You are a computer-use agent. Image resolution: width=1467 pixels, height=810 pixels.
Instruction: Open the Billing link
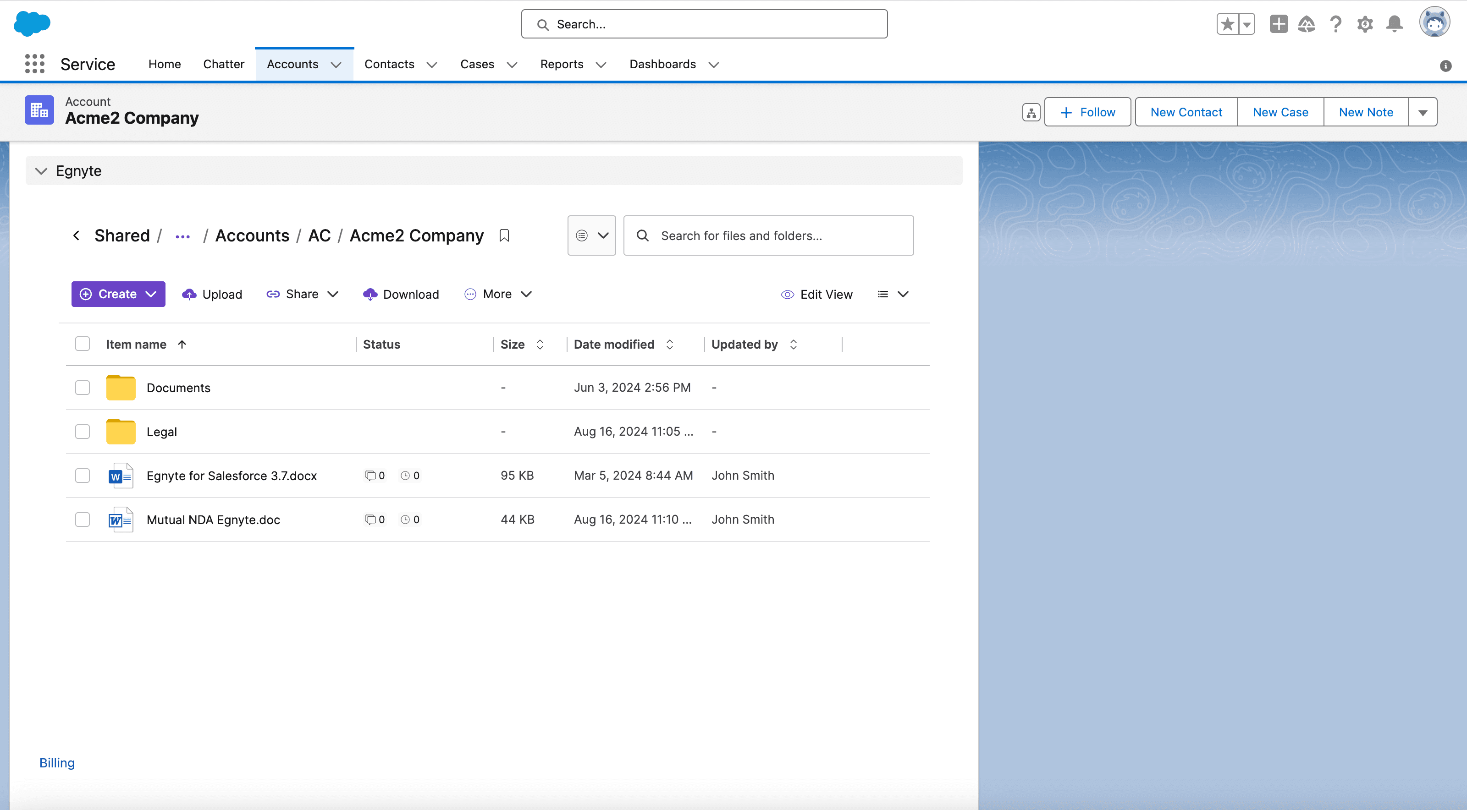point(57,763)
